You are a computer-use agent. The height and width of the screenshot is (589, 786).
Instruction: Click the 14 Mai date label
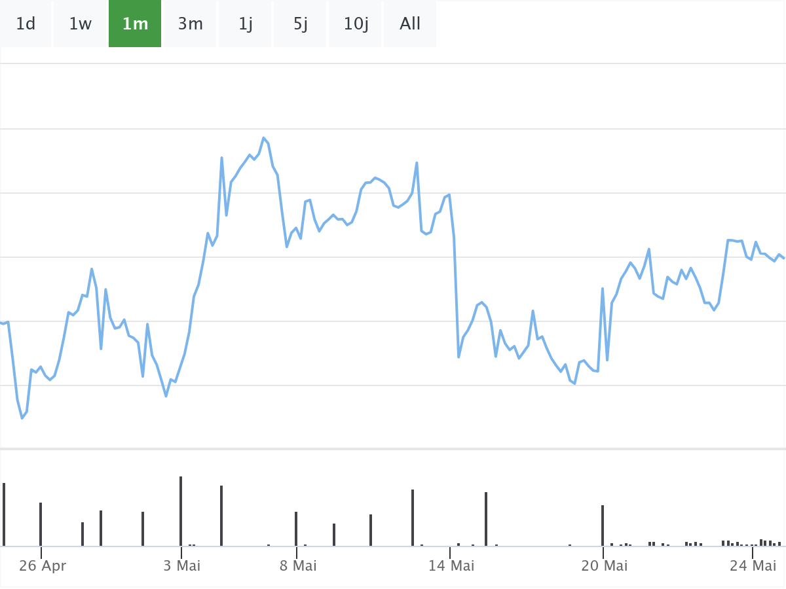[x=451, y=565]
